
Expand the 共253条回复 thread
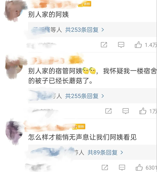85,30
